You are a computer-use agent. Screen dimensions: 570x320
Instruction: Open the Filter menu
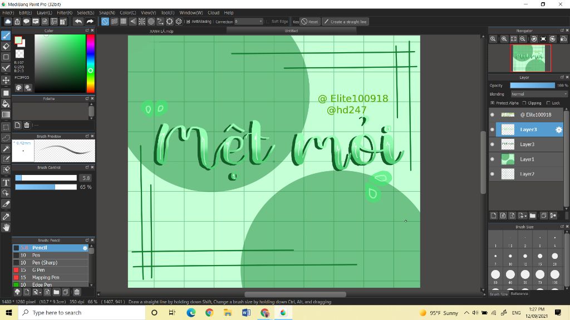65,13
